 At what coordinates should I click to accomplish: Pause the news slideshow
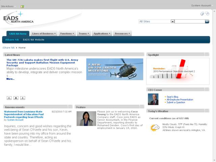pos(16,98)
